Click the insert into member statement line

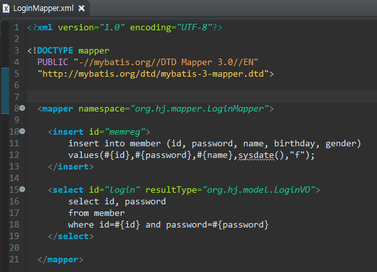(214, 144)
